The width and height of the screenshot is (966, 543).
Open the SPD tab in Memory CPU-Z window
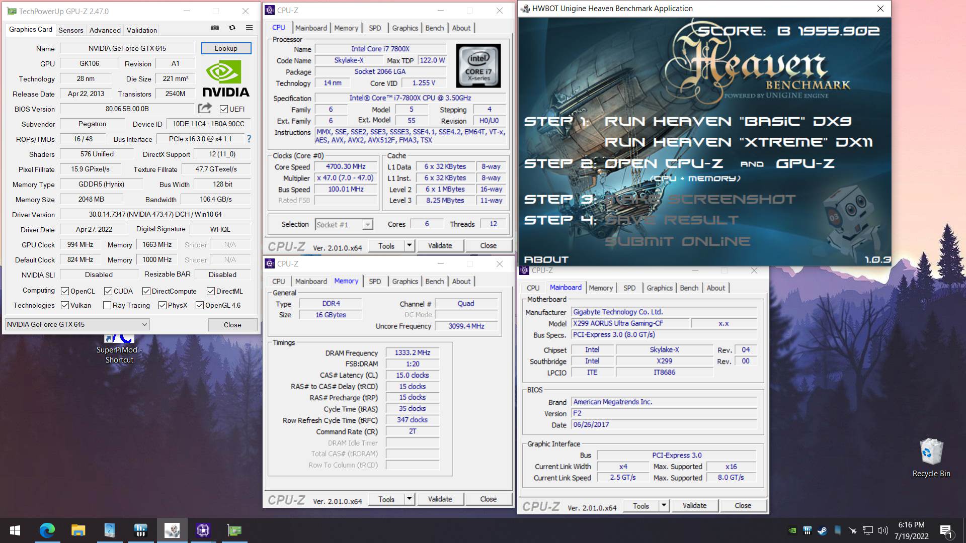coord(375,282)
